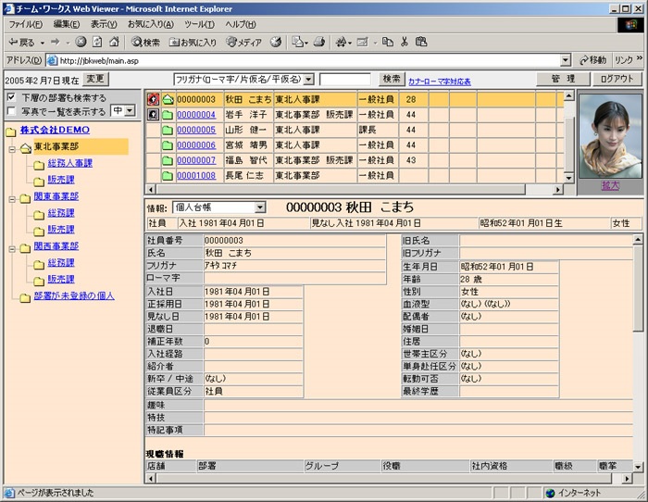Image resolution: width=648 pixels, height=502 pixels.
Task: Click the copy toolbar icon
Action: coord(388,42)
